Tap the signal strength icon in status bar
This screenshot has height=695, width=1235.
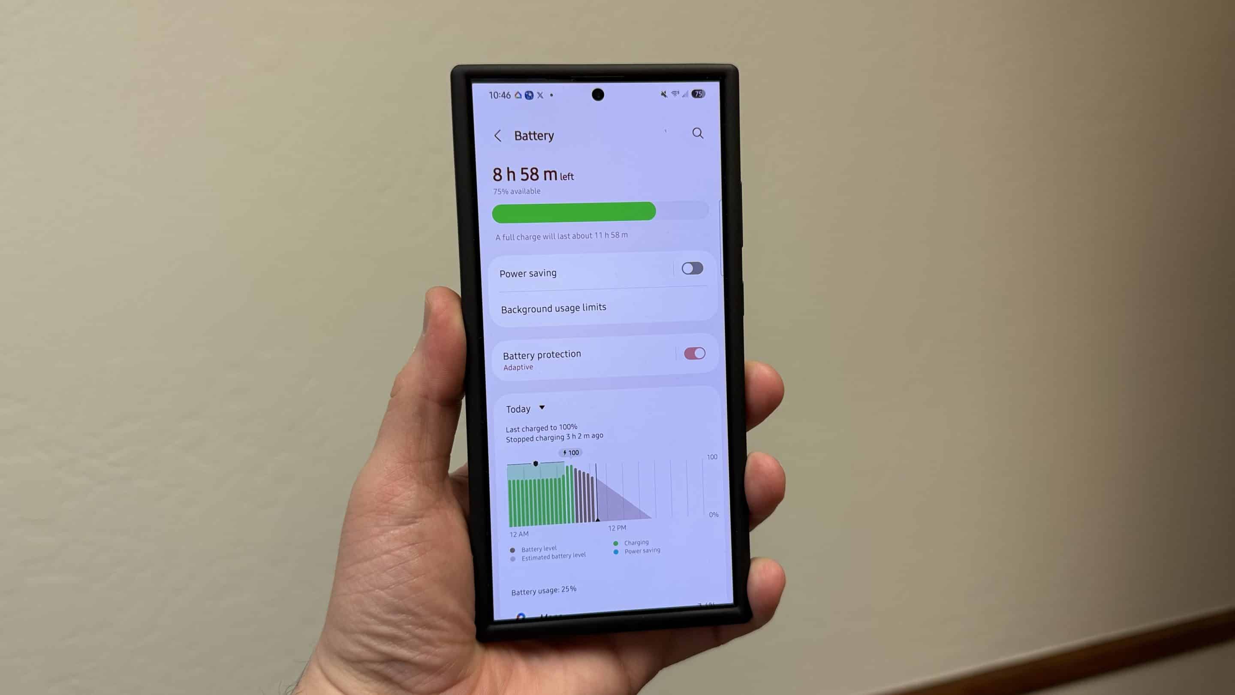tap(685, 94)
